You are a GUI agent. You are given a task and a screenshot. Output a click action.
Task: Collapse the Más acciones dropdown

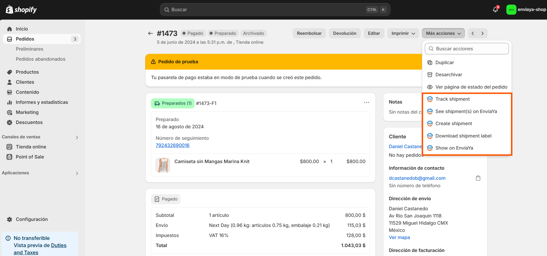pyautogui.click(x=443, y=33)
